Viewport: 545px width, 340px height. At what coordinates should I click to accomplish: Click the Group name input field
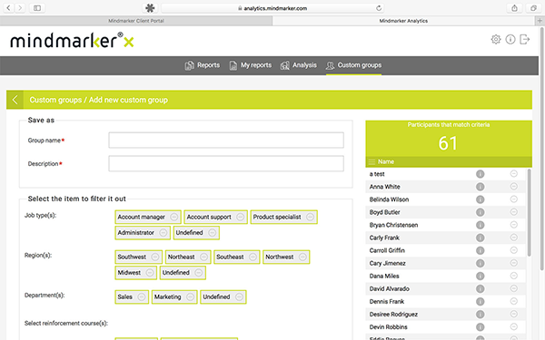point(226,141)
